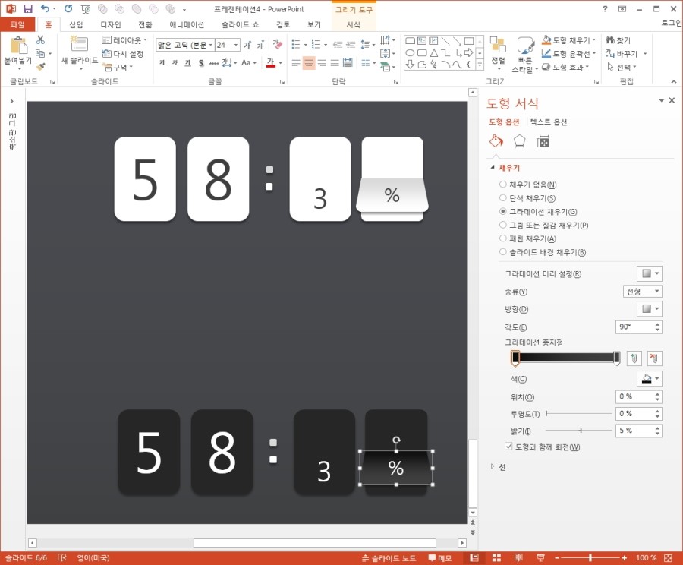Adjust the Brightness slider
The width and height of the screenshot is (683, 565).
click(x=579, y=431)
